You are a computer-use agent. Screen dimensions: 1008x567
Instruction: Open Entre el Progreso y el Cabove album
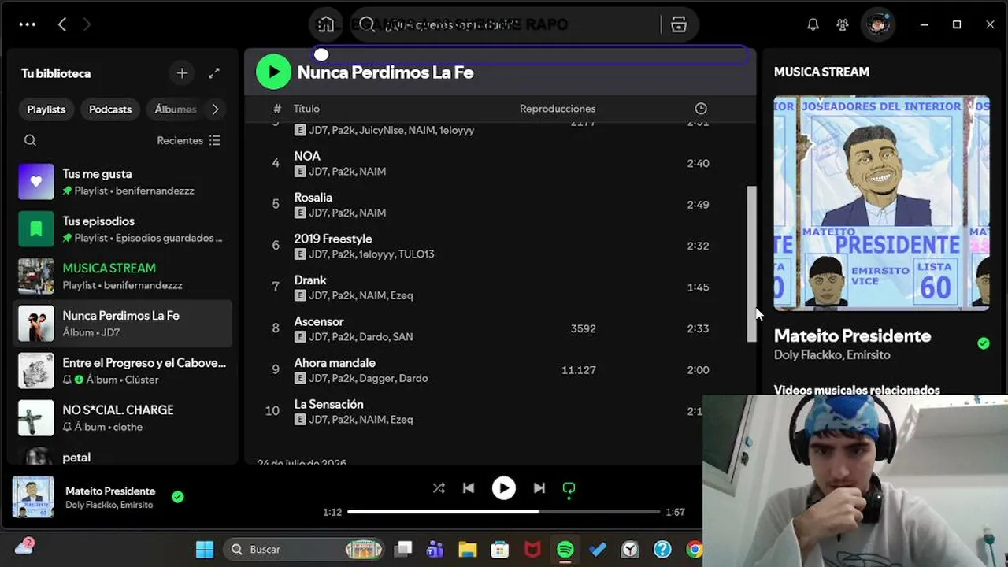(122, 371)
